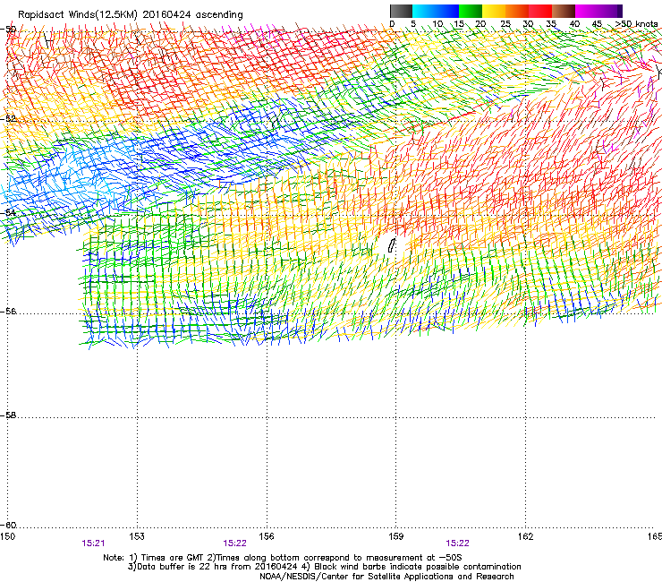This screenshot has width=662, height=582.
Task: Click the legend label '30'
Action: (x=528, y=24)
